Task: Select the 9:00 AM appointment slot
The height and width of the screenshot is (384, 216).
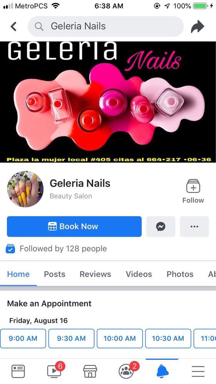Action: [x=23, y=338]
